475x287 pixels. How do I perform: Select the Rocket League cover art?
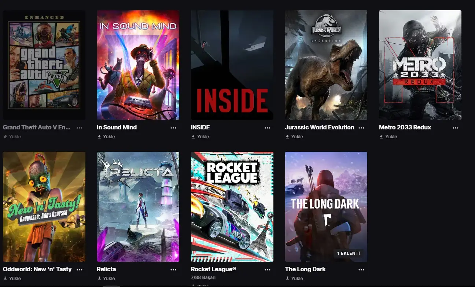[232, 207]
